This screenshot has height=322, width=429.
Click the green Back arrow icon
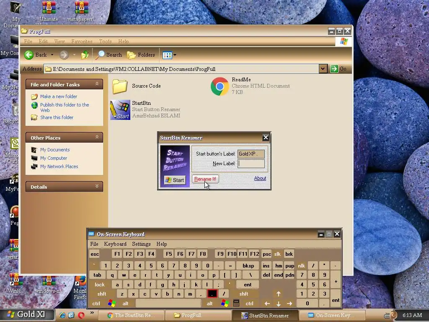(29, 55)
